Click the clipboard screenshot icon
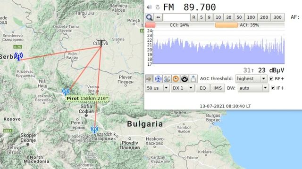 pos(193,79)
